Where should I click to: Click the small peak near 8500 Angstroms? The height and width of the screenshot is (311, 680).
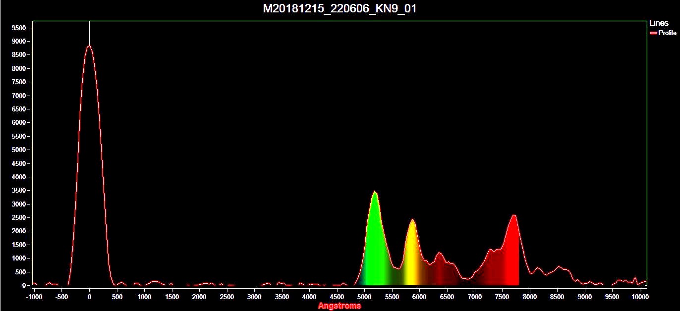pyautogui.click(x=560, y=267)
